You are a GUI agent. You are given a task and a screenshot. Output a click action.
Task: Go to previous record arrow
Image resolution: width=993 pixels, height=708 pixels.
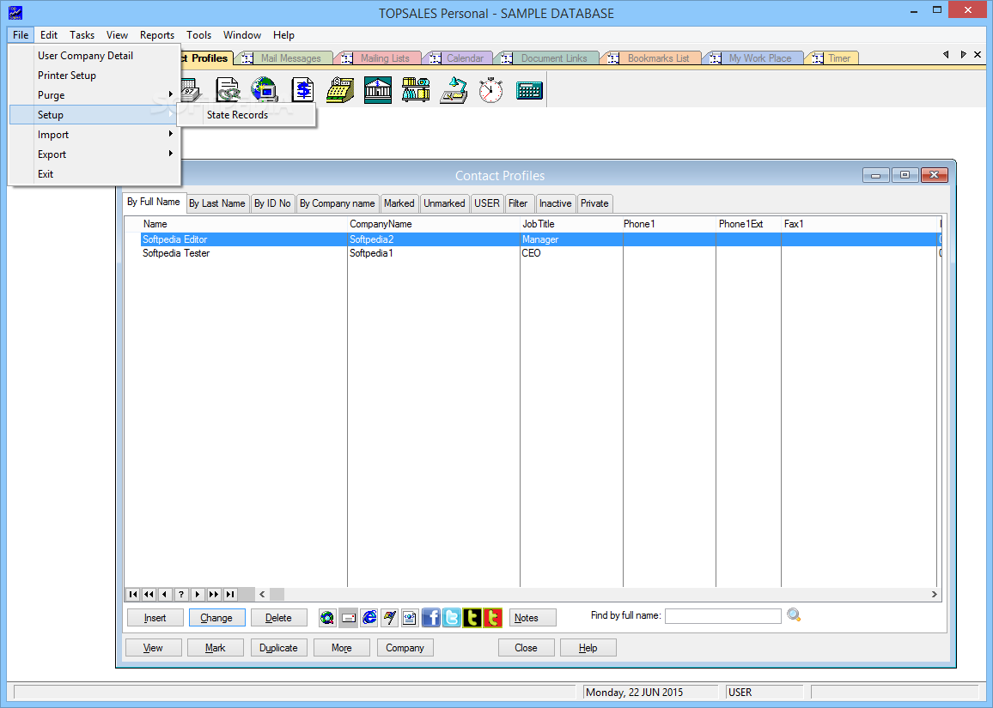[165, 594]
